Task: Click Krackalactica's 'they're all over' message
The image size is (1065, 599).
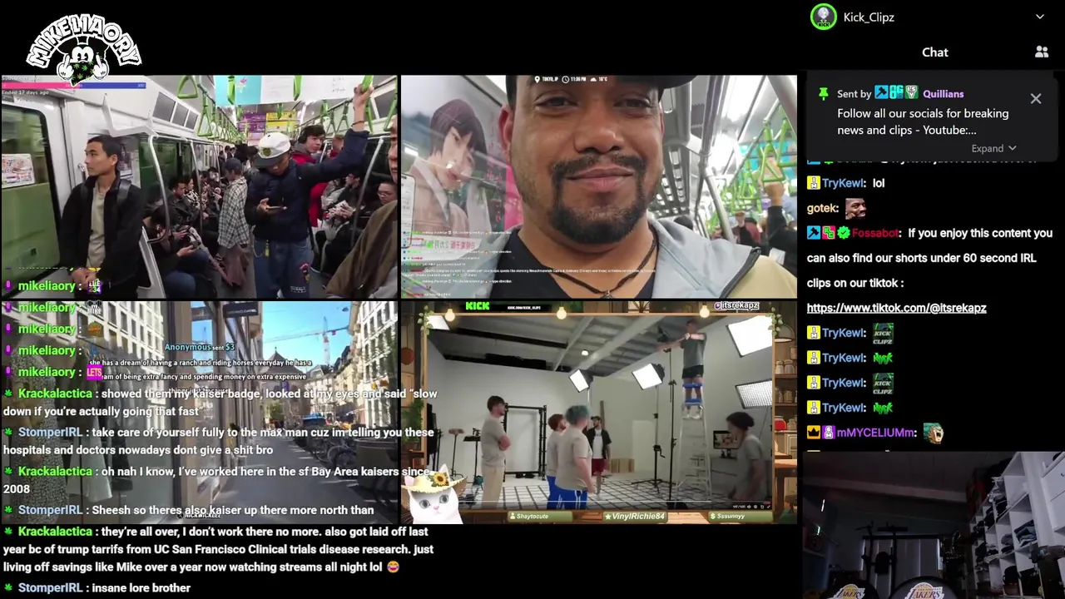Action: coord(218,549)
